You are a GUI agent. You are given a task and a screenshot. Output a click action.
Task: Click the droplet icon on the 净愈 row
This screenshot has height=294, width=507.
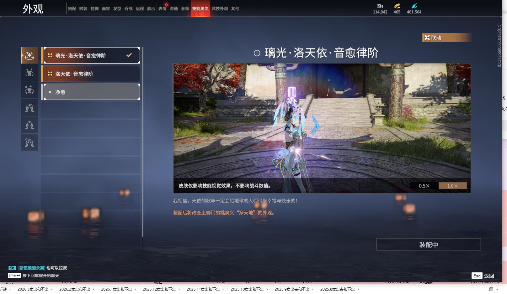[50, 92]
